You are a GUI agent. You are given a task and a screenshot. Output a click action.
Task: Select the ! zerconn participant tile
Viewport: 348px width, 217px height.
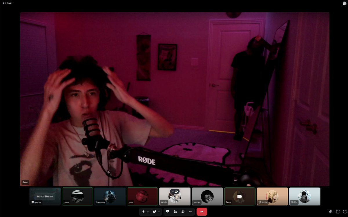click(x=110, y=196)
